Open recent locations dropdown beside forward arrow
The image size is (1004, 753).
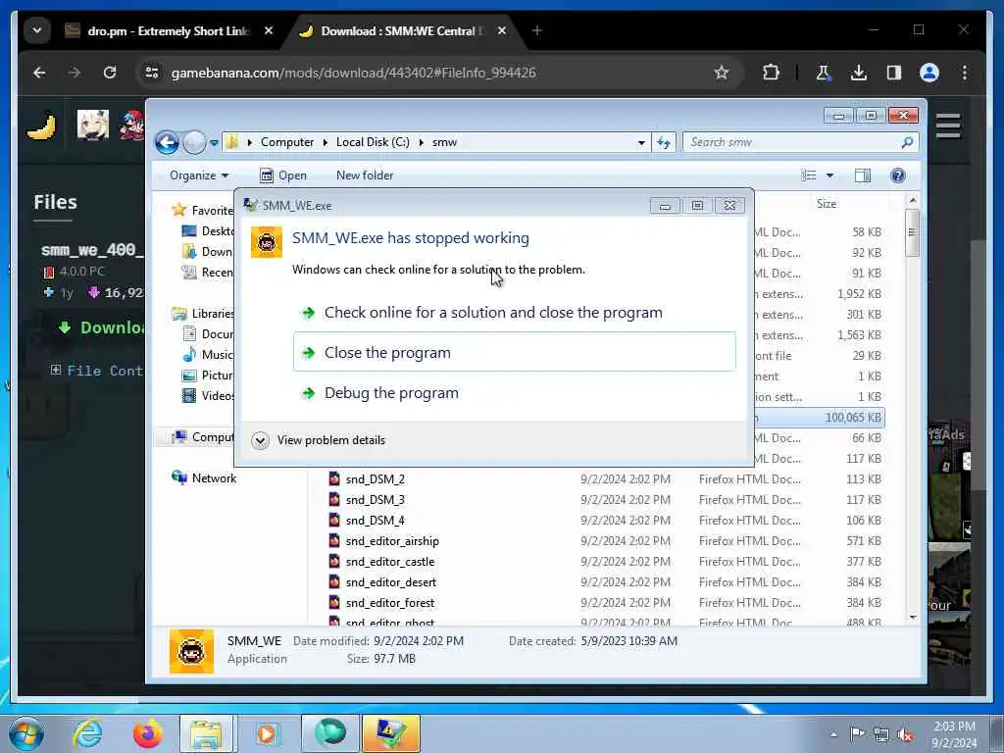214,143
